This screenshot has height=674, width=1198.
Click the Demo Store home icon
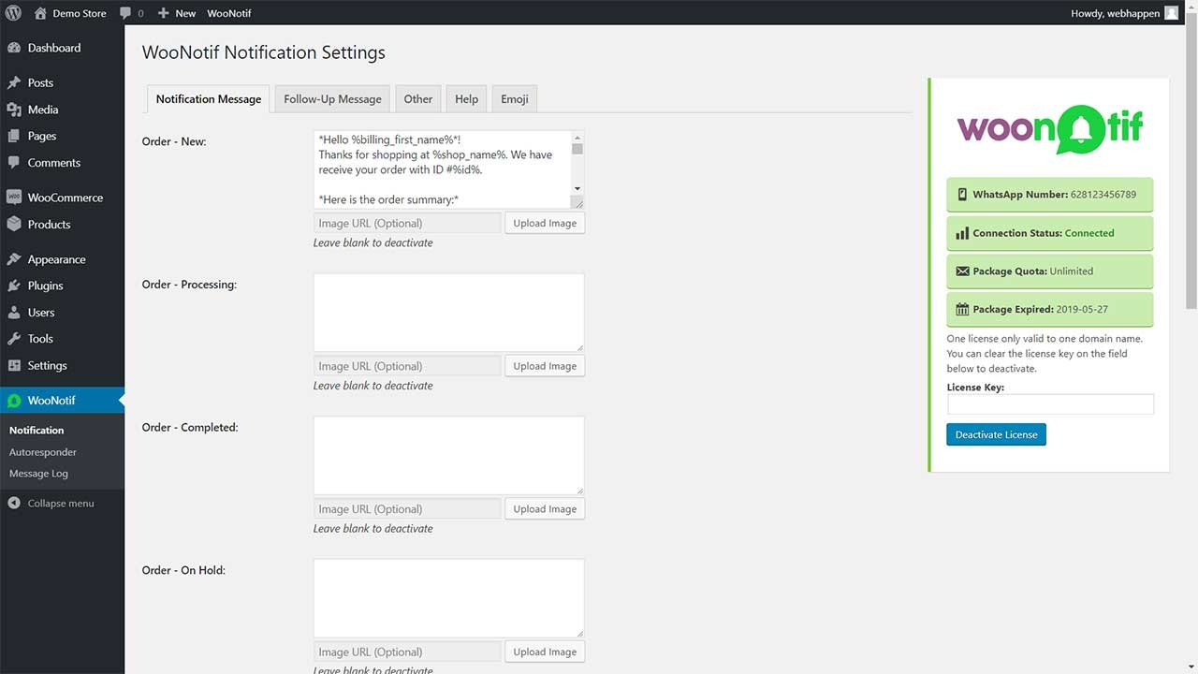click(x=40, y=13)
